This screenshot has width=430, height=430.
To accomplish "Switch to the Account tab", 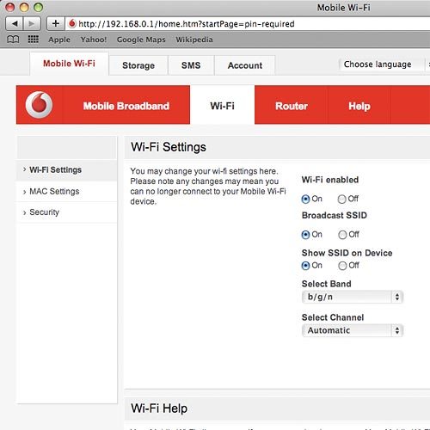I will click(245, 65).
